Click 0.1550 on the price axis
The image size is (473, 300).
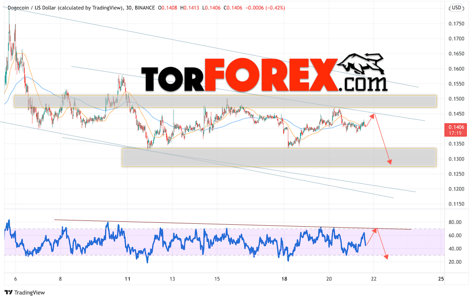(456, 84)
